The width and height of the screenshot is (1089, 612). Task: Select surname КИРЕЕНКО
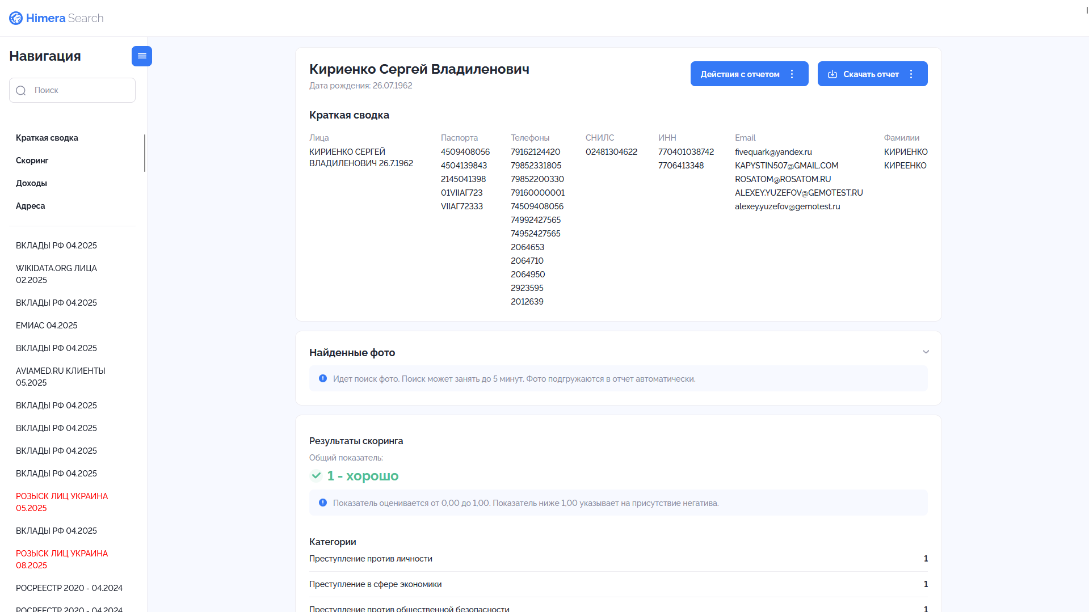point(905,166)
